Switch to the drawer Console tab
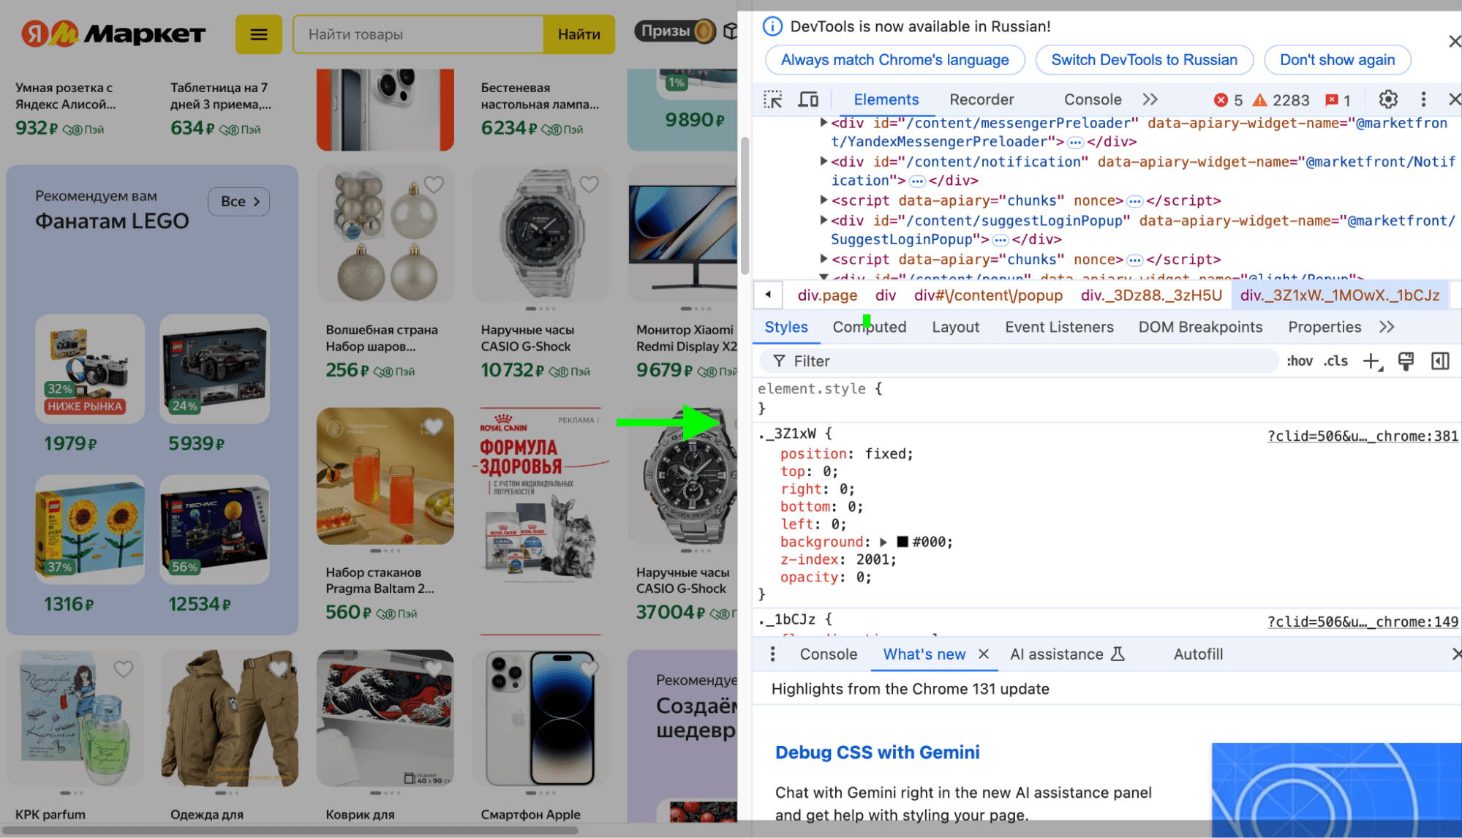 (828, 654)
